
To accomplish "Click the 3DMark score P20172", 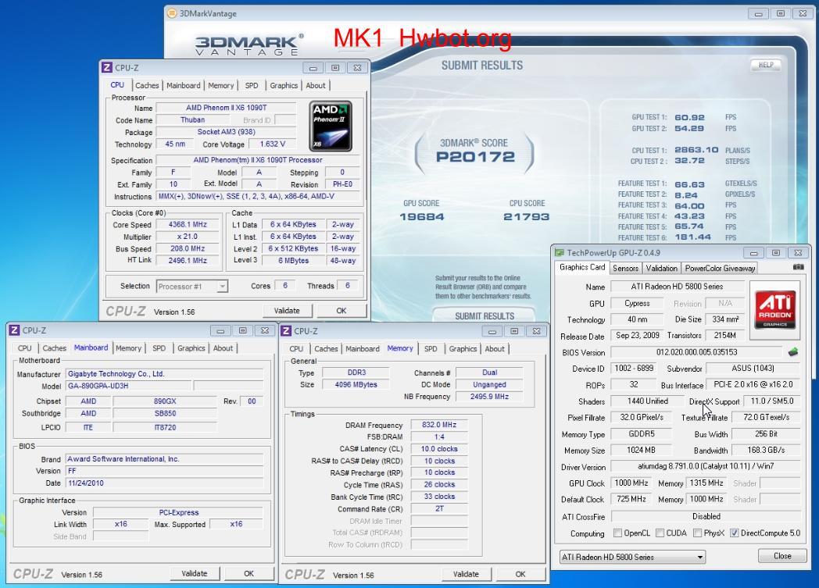I will pos(475,156).
